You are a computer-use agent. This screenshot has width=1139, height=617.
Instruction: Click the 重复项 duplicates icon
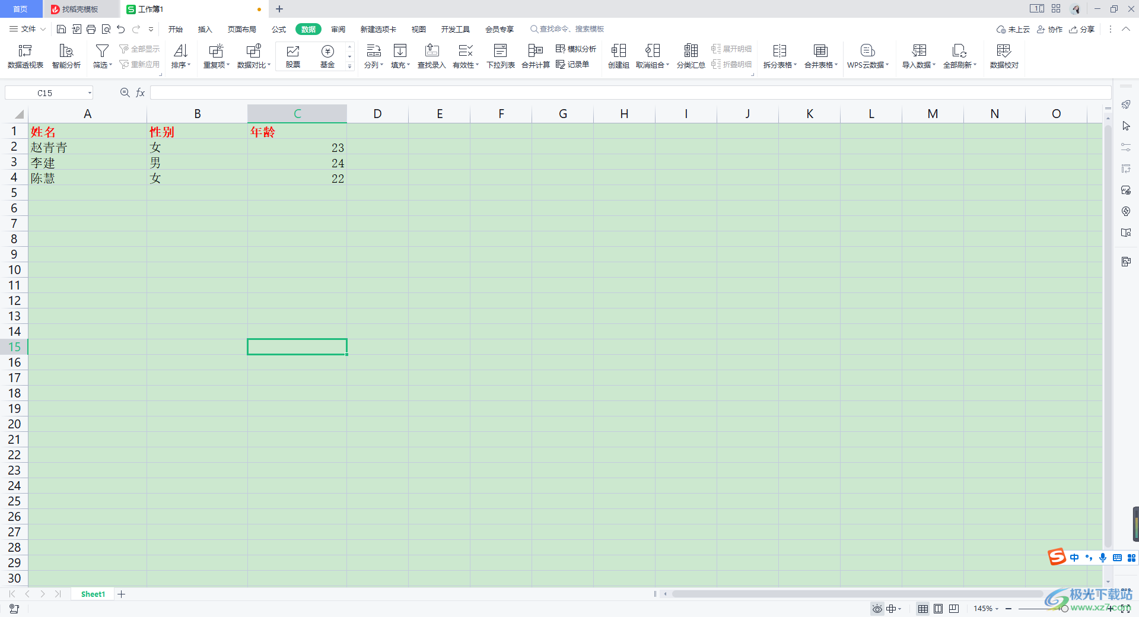click(216, 51)
